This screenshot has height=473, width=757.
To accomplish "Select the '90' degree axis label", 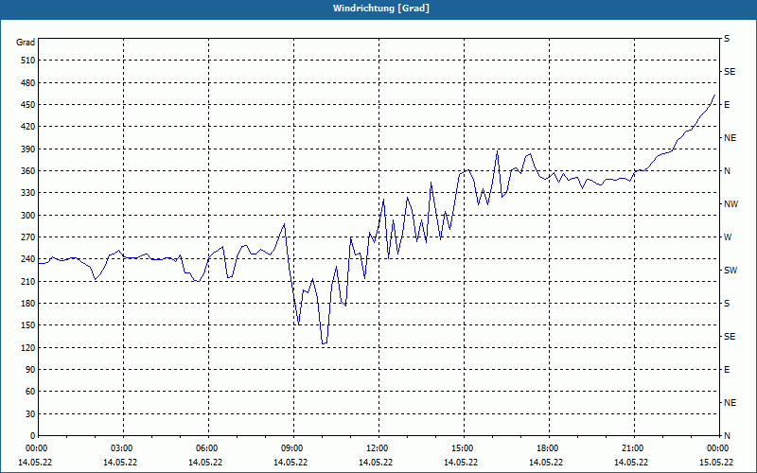I will 30,370.
